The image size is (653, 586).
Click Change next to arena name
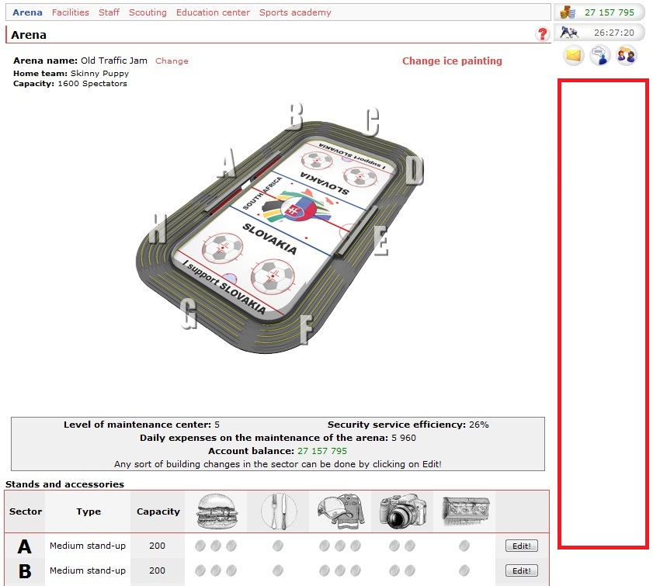point(172,61)
